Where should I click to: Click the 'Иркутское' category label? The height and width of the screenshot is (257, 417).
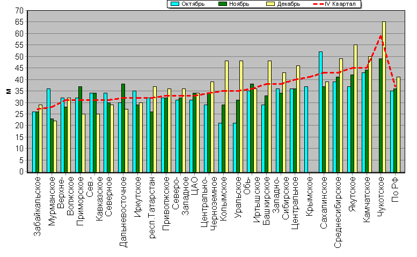click(x=137, y=197)
